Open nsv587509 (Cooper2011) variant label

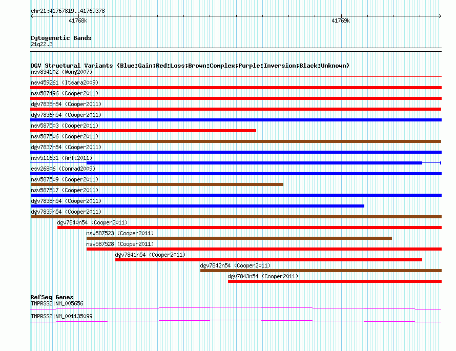[65, 179]
